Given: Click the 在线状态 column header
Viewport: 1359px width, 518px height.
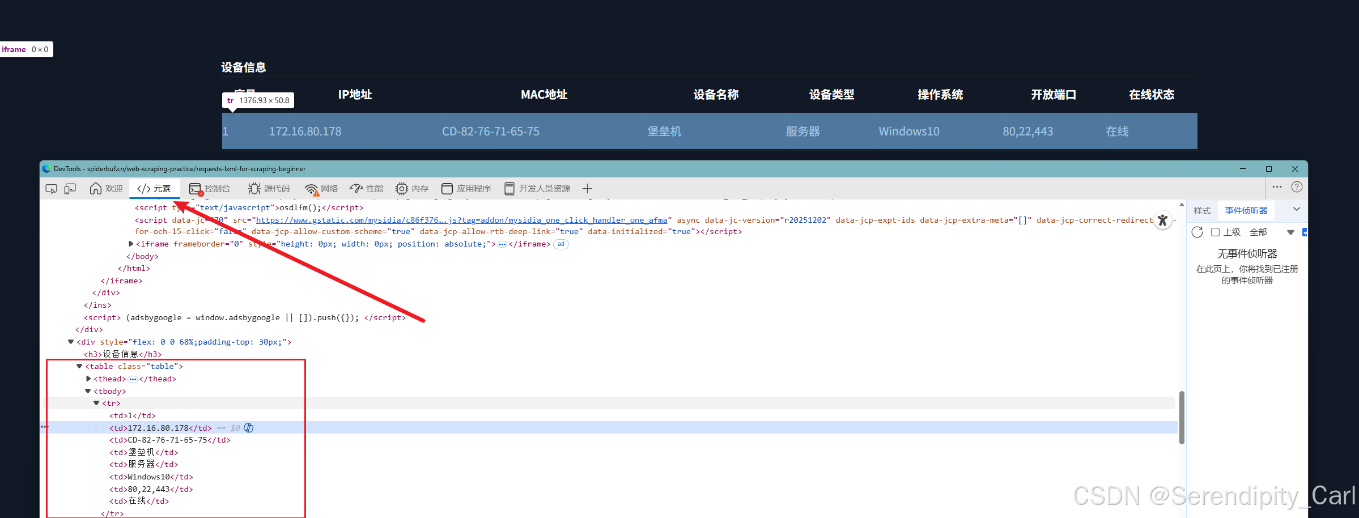Looking at the screenshot, I should 1152,95.
